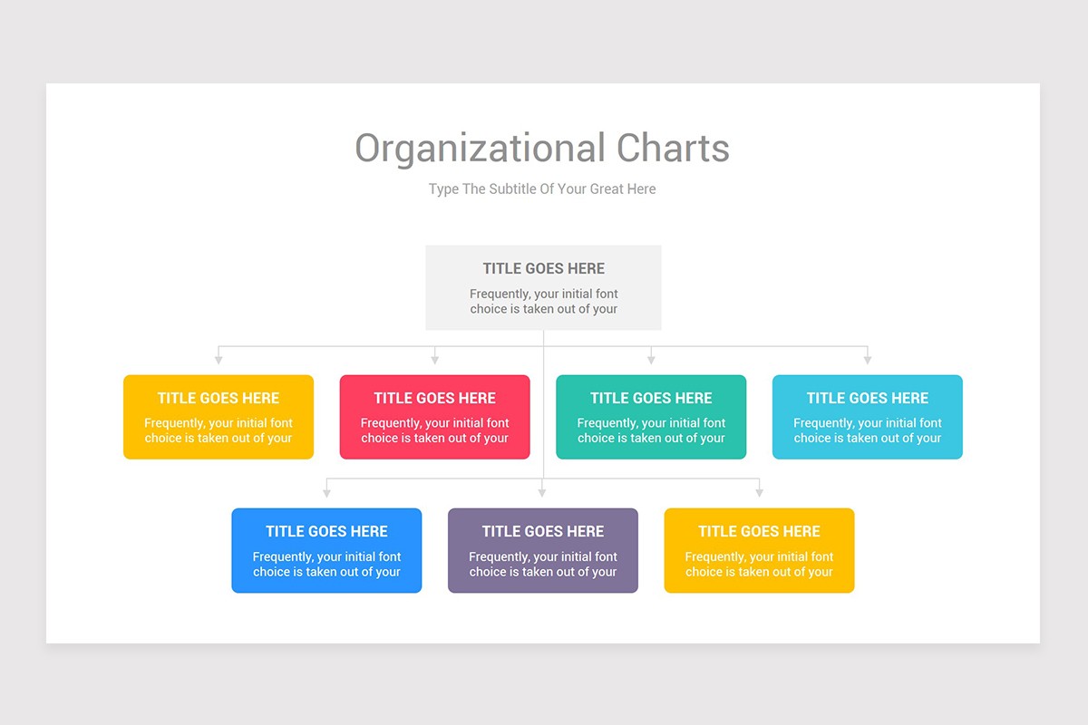Select the title in the bottom-row yellow box
The image size is (1088, 725).
[759, 531]
